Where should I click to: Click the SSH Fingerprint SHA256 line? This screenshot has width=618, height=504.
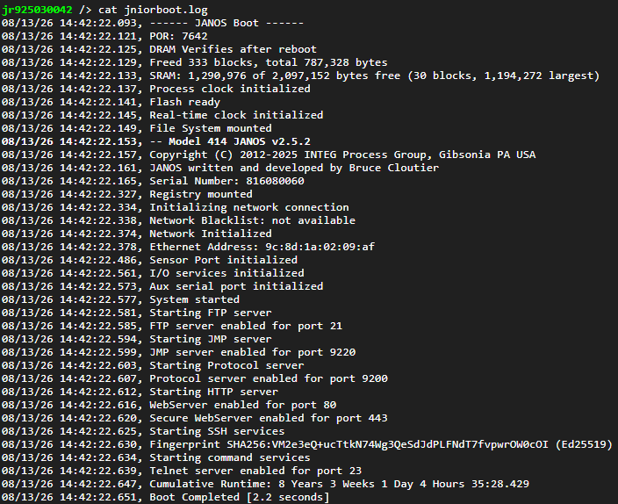click(x=306, y=444)
